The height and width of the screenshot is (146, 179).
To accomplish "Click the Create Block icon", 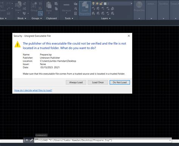I will tap(25, 4).
